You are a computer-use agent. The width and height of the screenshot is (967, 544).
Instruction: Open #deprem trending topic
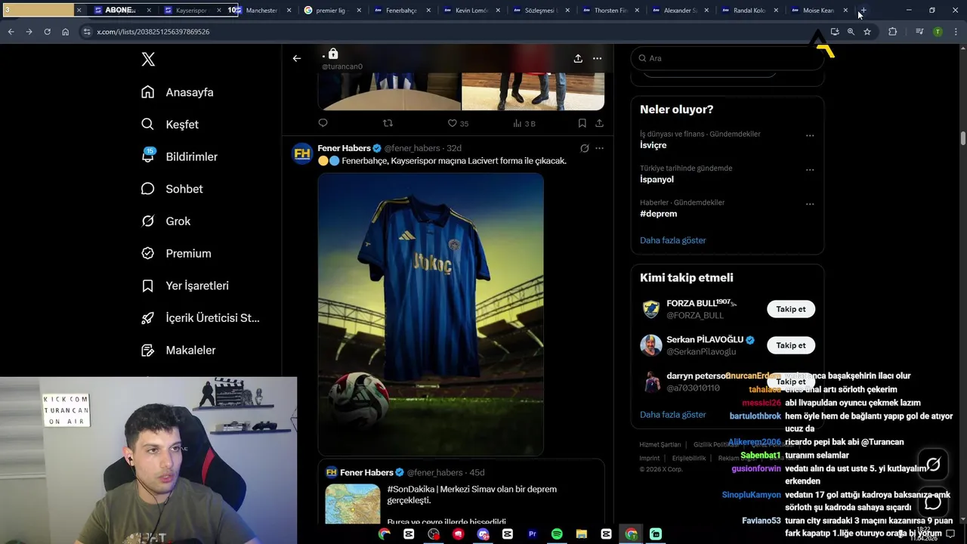(x=659, y=214)
